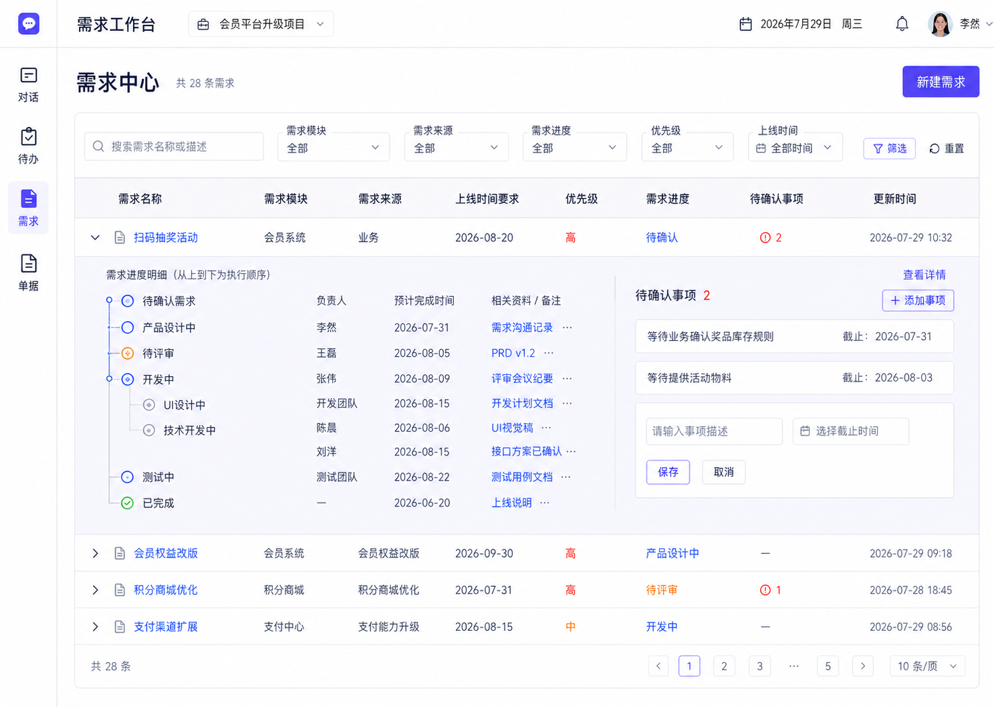994x707 pixels.
Task: Open the 会员平台升级项目 project selector
Action: coord(261,24)
